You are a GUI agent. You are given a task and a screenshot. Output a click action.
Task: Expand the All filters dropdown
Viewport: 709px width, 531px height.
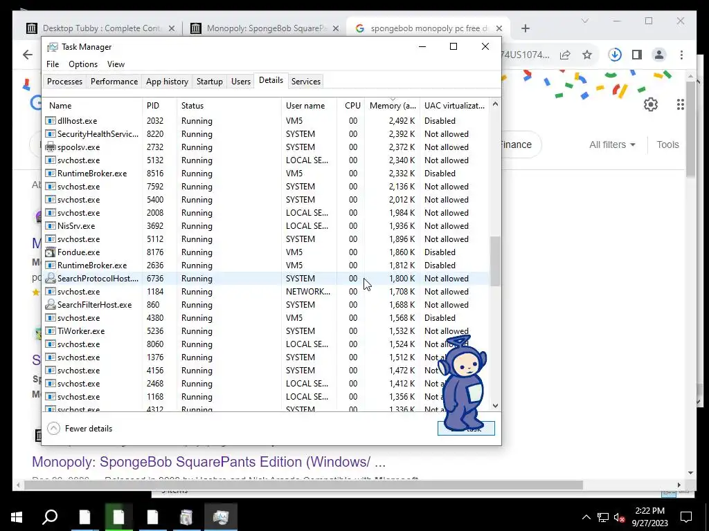[x=612, y=145]
